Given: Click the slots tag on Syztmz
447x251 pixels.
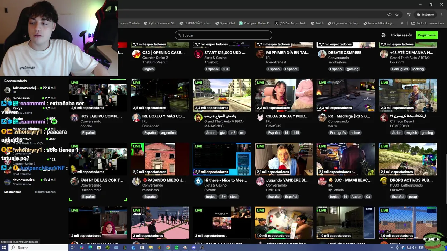Looking at the screenshot, I should tap(234, 197).
